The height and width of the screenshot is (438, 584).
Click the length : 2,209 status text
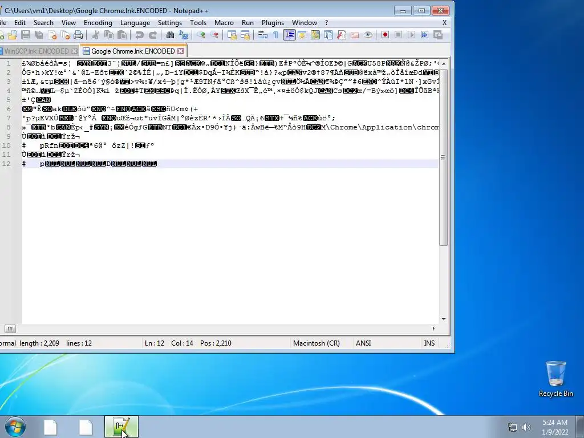39,343
